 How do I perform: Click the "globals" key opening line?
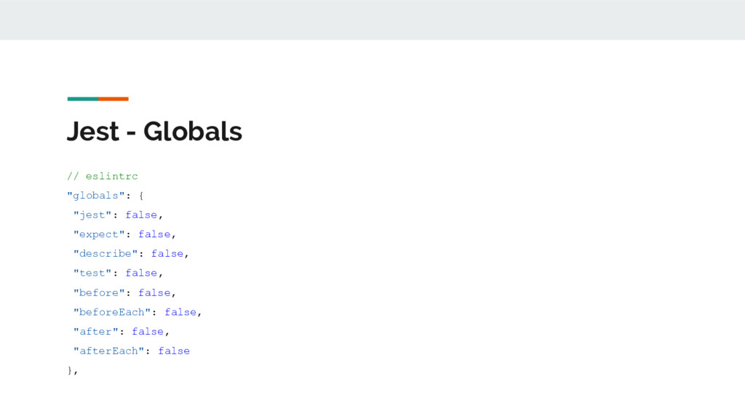105,196
